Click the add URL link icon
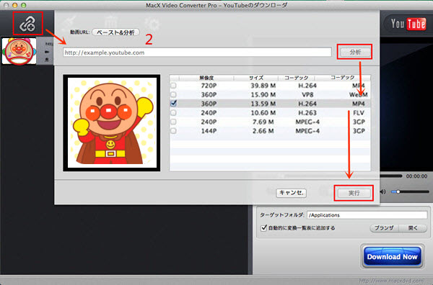This screenshot has height=285, width=433. click(x=27, y=24)
